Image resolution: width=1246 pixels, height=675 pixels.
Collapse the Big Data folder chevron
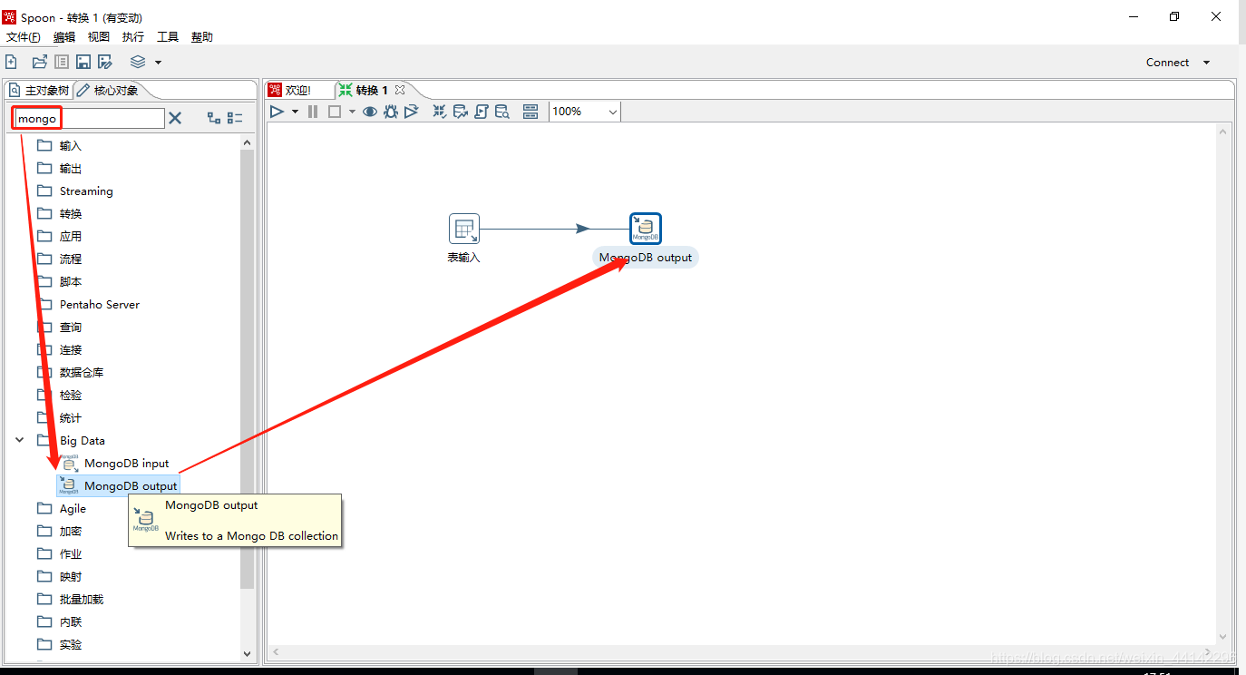click(19, 440)
